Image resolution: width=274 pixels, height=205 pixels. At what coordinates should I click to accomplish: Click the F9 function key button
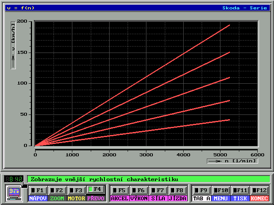pyautogui.click(x=201, y=190)
